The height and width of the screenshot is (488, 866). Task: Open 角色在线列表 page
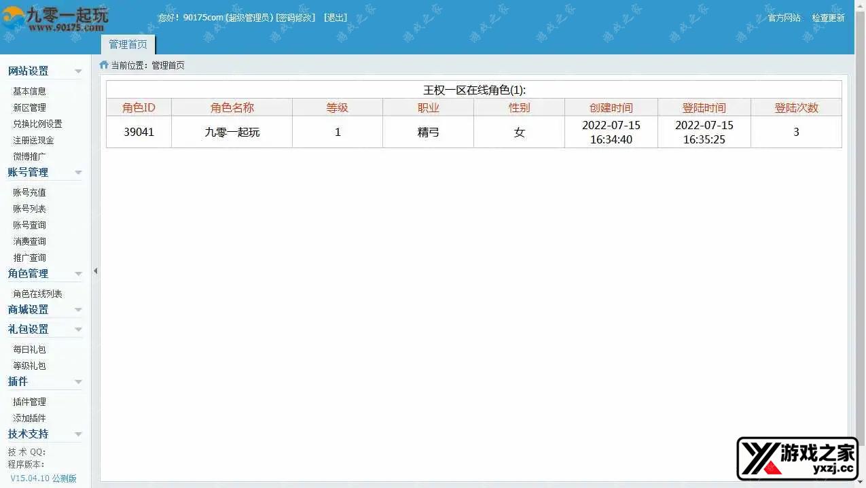[x=38, y=294]
